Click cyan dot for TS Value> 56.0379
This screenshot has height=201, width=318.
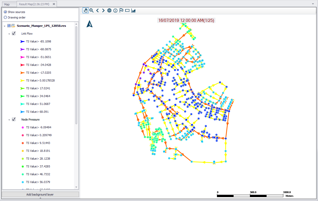click(23, 182)
